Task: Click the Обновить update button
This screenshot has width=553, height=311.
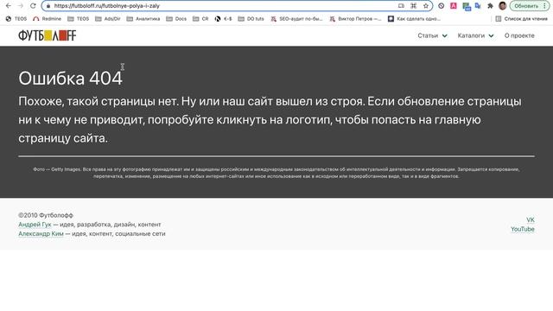Action: click(x=526, y=6)
